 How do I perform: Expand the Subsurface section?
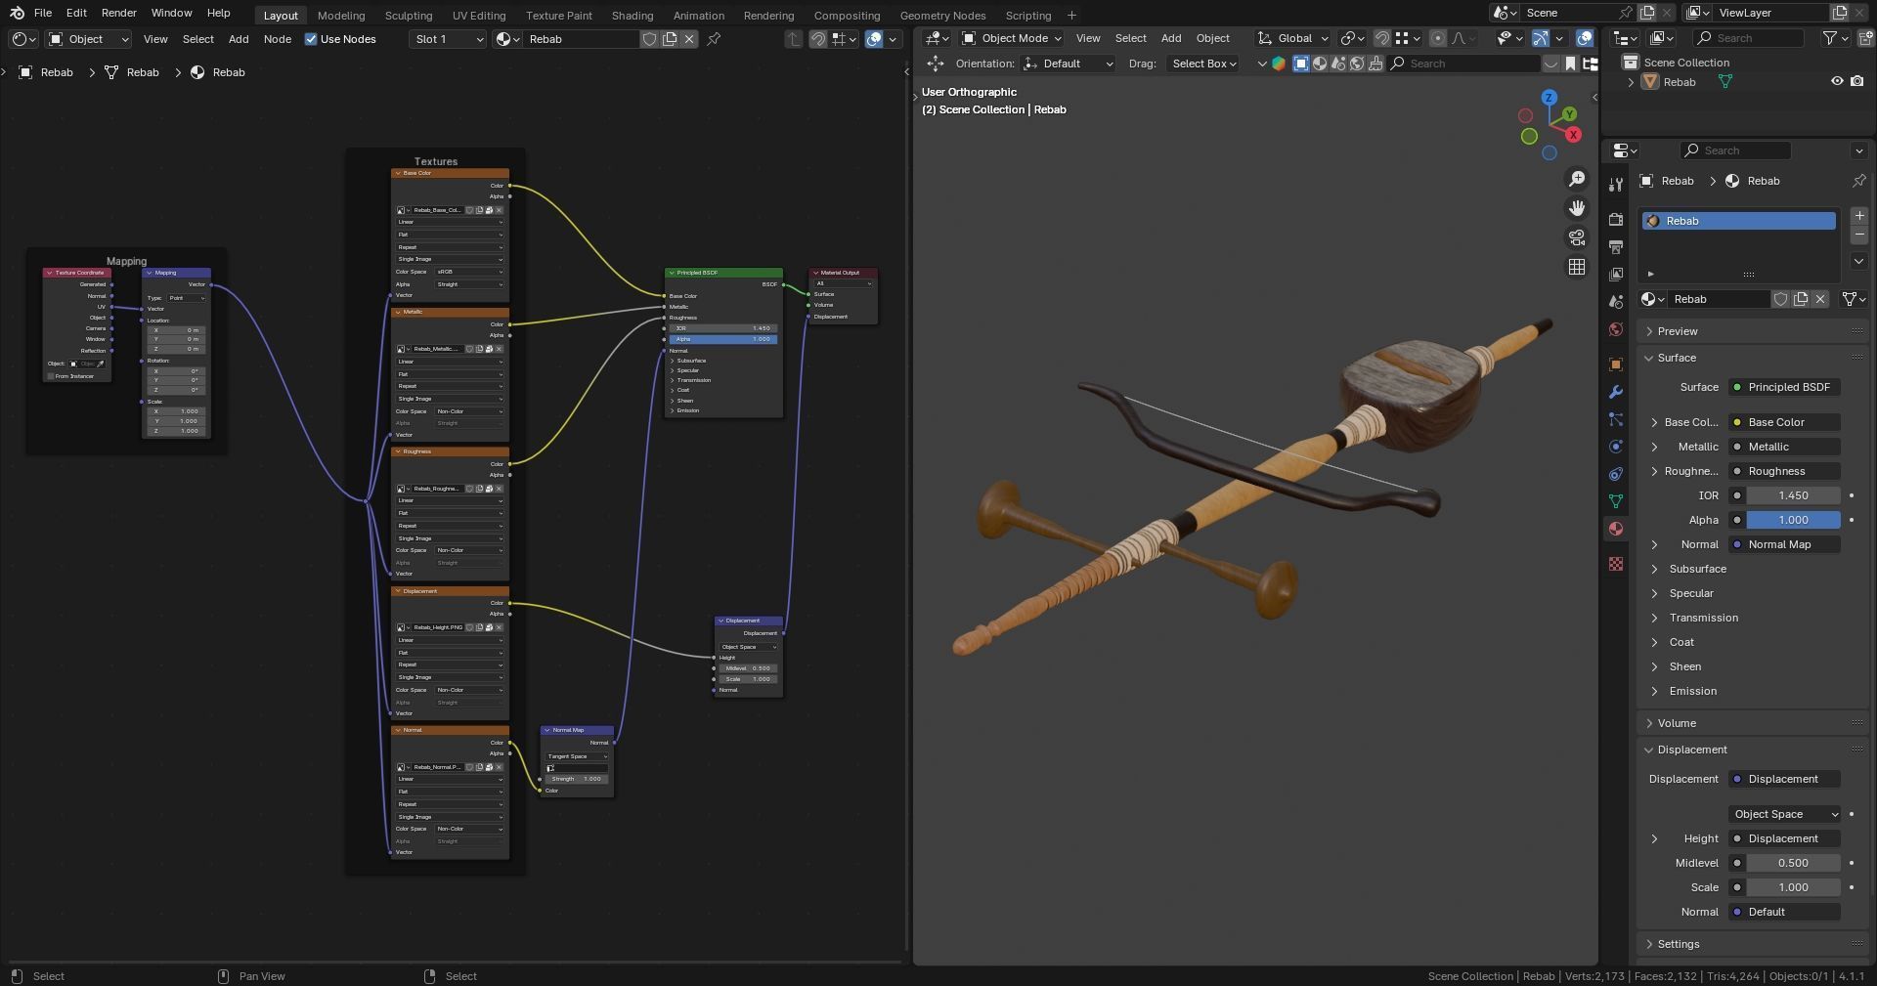(1697, 569)
